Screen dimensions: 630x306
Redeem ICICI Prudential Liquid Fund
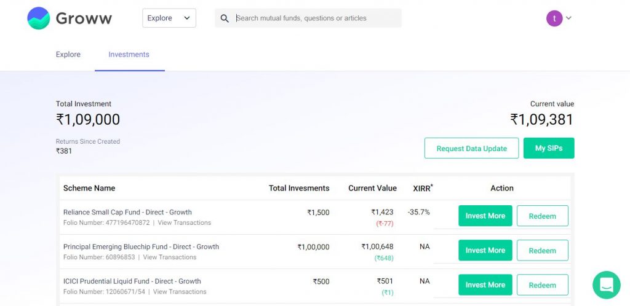[543, 284]
